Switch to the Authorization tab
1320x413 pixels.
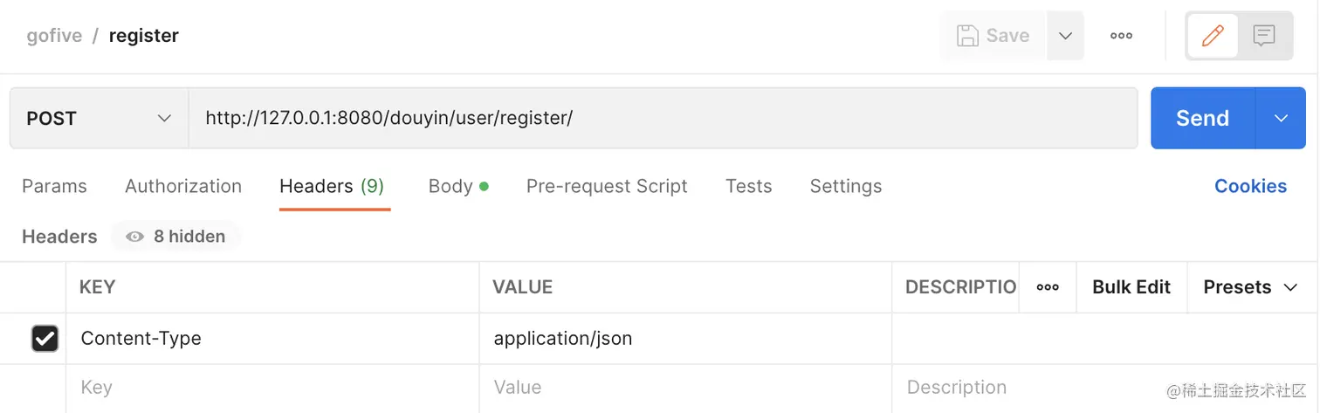click(183, 186)
